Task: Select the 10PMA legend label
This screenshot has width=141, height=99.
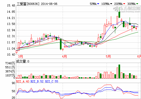Action: point(105,4)
